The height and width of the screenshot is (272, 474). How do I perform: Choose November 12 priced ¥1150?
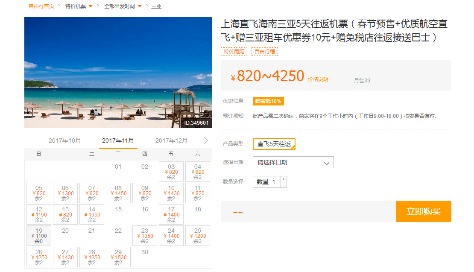(39, 214)
